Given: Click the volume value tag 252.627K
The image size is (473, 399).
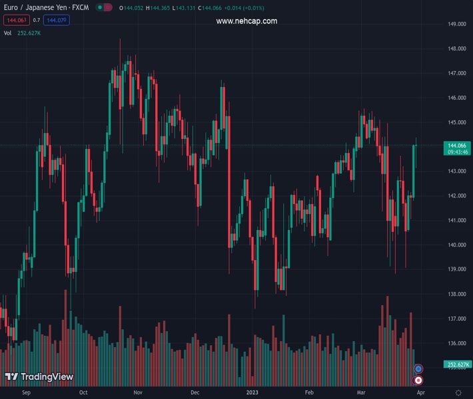Looking at the screenshot, I should point(458,364).
